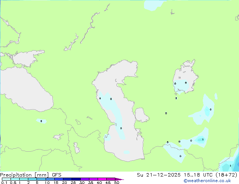The width and height of the screenshot is (239, 184).
Task: Click the 30–35 mm purple legend box
Action: point(85,179)
